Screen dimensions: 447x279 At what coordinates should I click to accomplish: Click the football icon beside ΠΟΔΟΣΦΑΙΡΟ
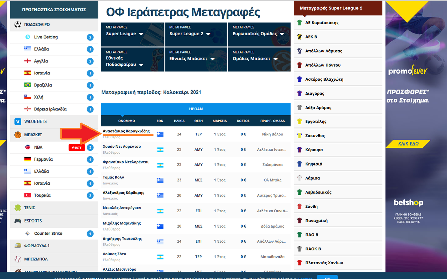pos(18,24)
